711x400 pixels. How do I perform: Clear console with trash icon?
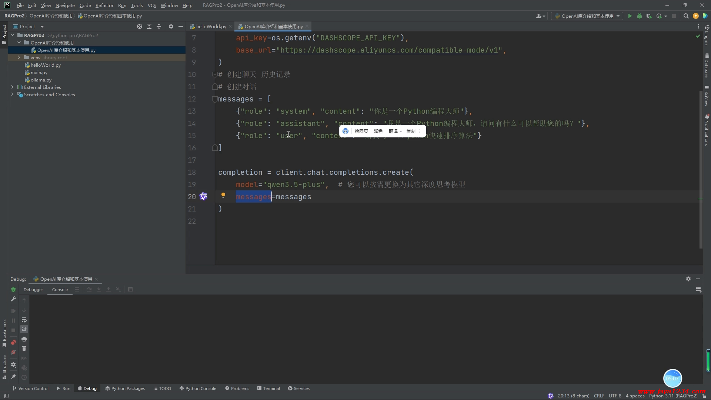pyautogui.click(x=24, y=349)
